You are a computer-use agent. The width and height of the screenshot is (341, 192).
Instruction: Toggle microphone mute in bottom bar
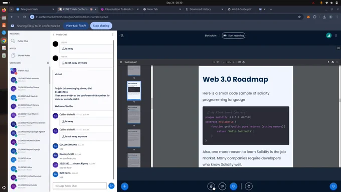tap(211, 186)
